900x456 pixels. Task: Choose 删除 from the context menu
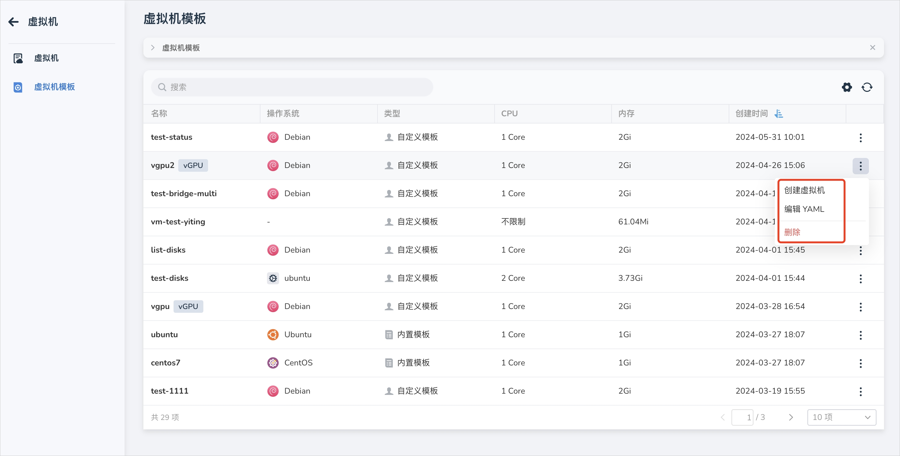point(792,232)
